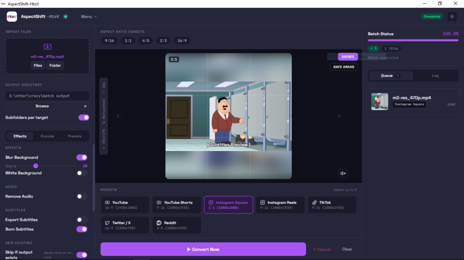Click the TikTok preset icon
464x260 pixels.
(314, 202)
